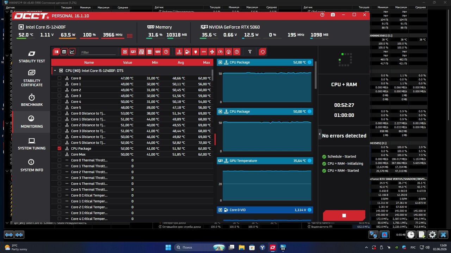Image resolution: width=451 pixels, height=253 pixels.
Task: Check the Core Max row checkbox
Action: (x=59, y=154)
